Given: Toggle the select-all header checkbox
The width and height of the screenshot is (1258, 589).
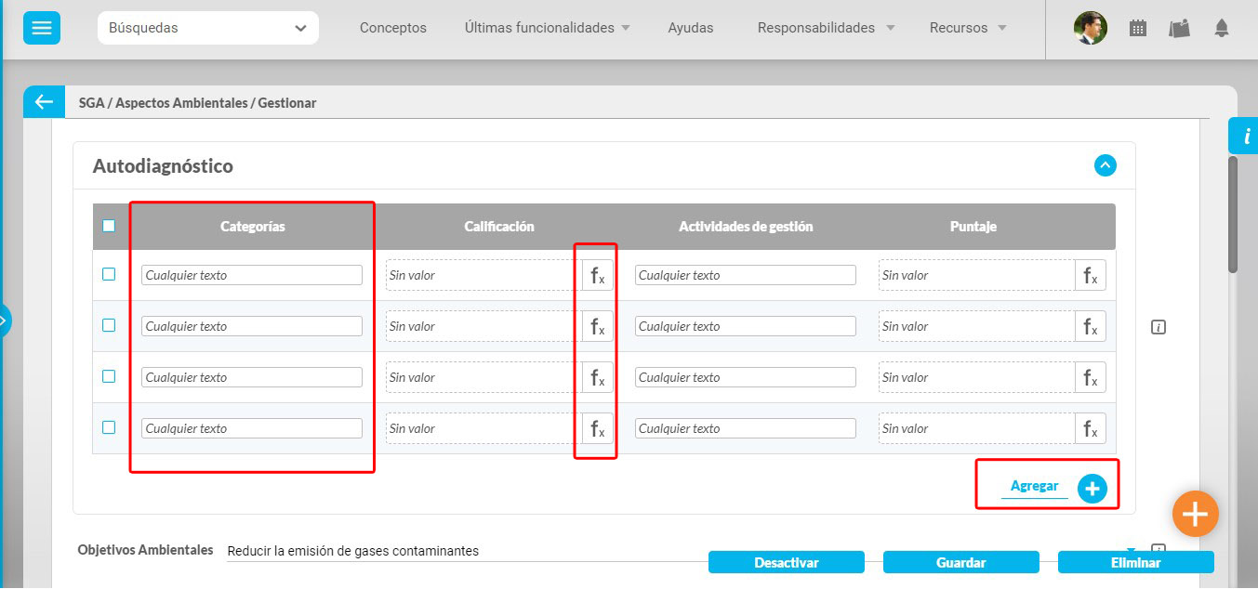Looking at the screenshot, I should pos(109,226).
